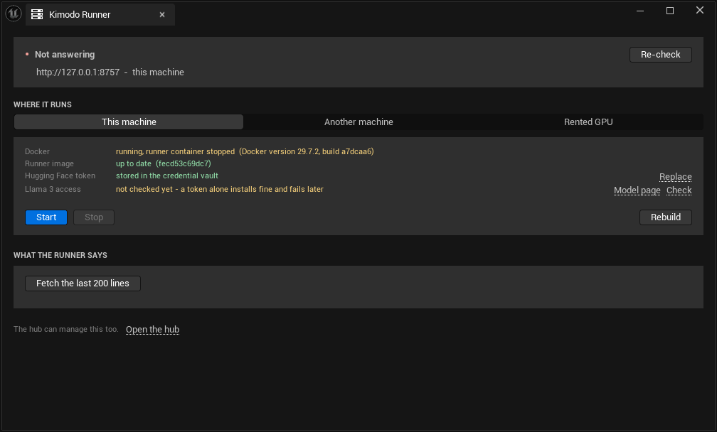Image resolution: width=717 pixels, height=432 pixels.
Task: Click the 'Llama 3 access' label
Action: tap(53, 189)
